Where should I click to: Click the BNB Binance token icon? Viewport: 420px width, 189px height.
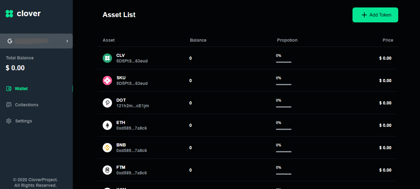[107, 148]
